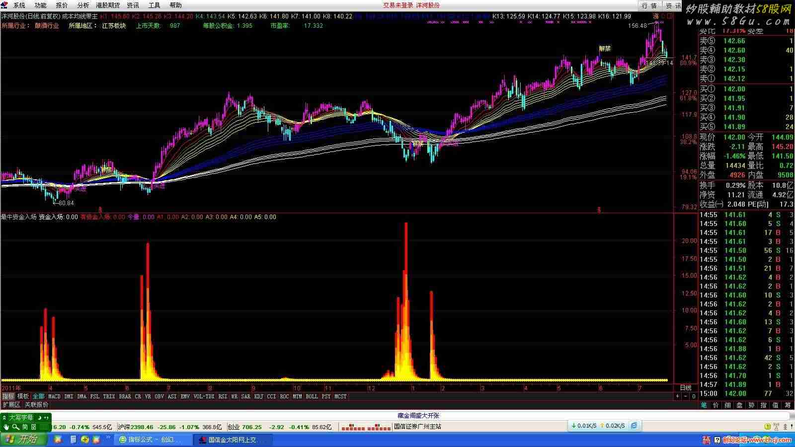Toggle 大写字母 caps mode in IME bar

point(20,418)
